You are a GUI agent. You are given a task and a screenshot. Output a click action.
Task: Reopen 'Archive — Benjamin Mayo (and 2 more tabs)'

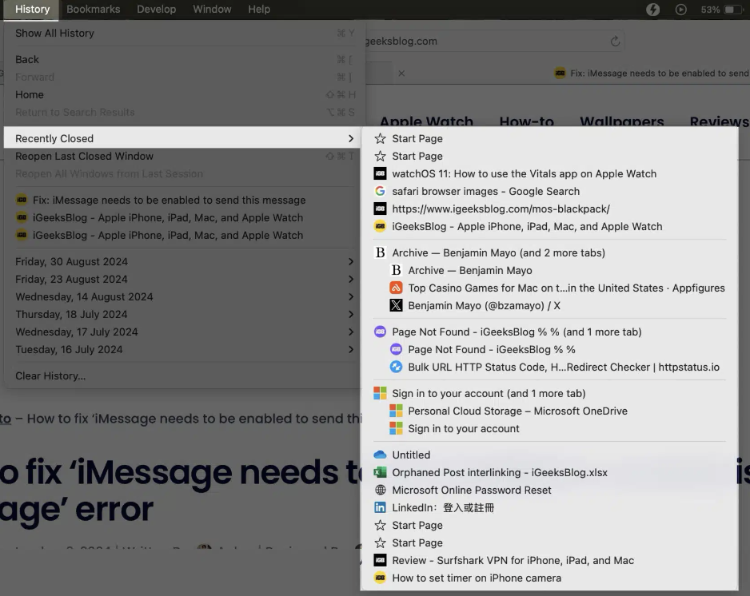[549, 252]
